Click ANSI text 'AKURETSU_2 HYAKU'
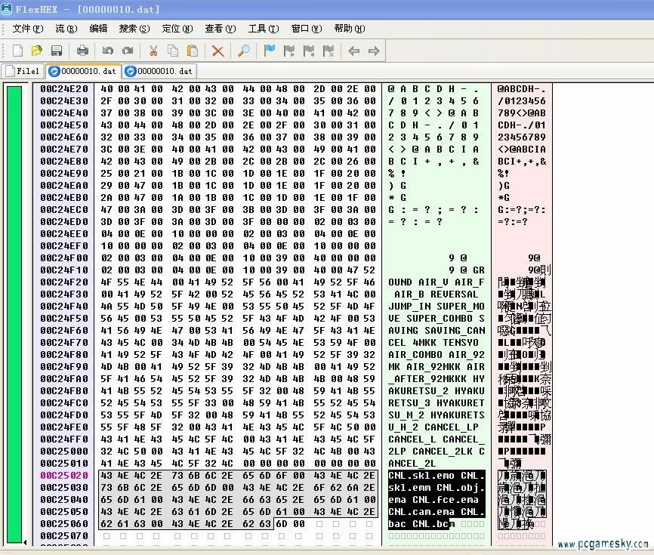 click(437, 391)
